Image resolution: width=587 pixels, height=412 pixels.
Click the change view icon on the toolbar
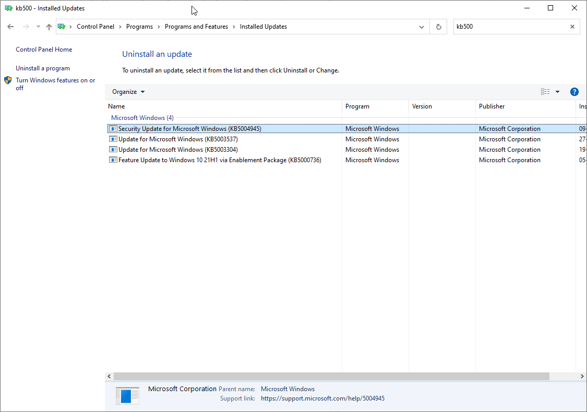(546, 91)
